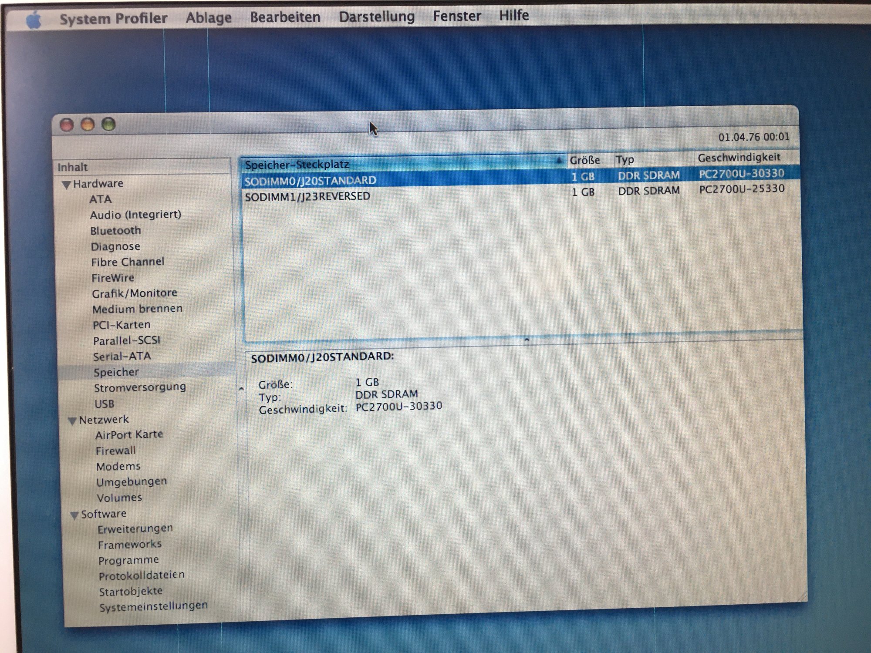
Task: Select Diagnose in the sidebar
Action: point(115,247)
